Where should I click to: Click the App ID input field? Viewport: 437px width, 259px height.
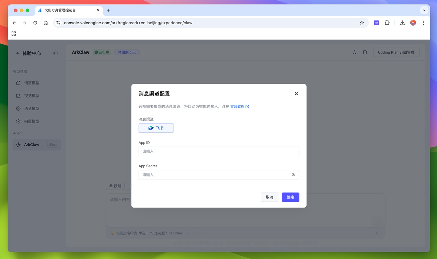click(x=218, y=151)
